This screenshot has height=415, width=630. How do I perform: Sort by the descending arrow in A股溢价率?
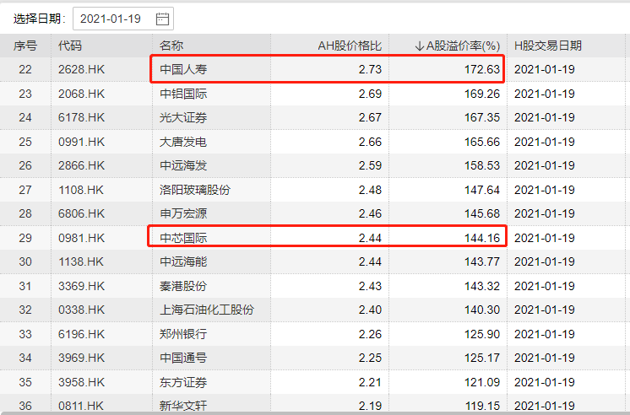pyautogui.click(x=420, y=46)
